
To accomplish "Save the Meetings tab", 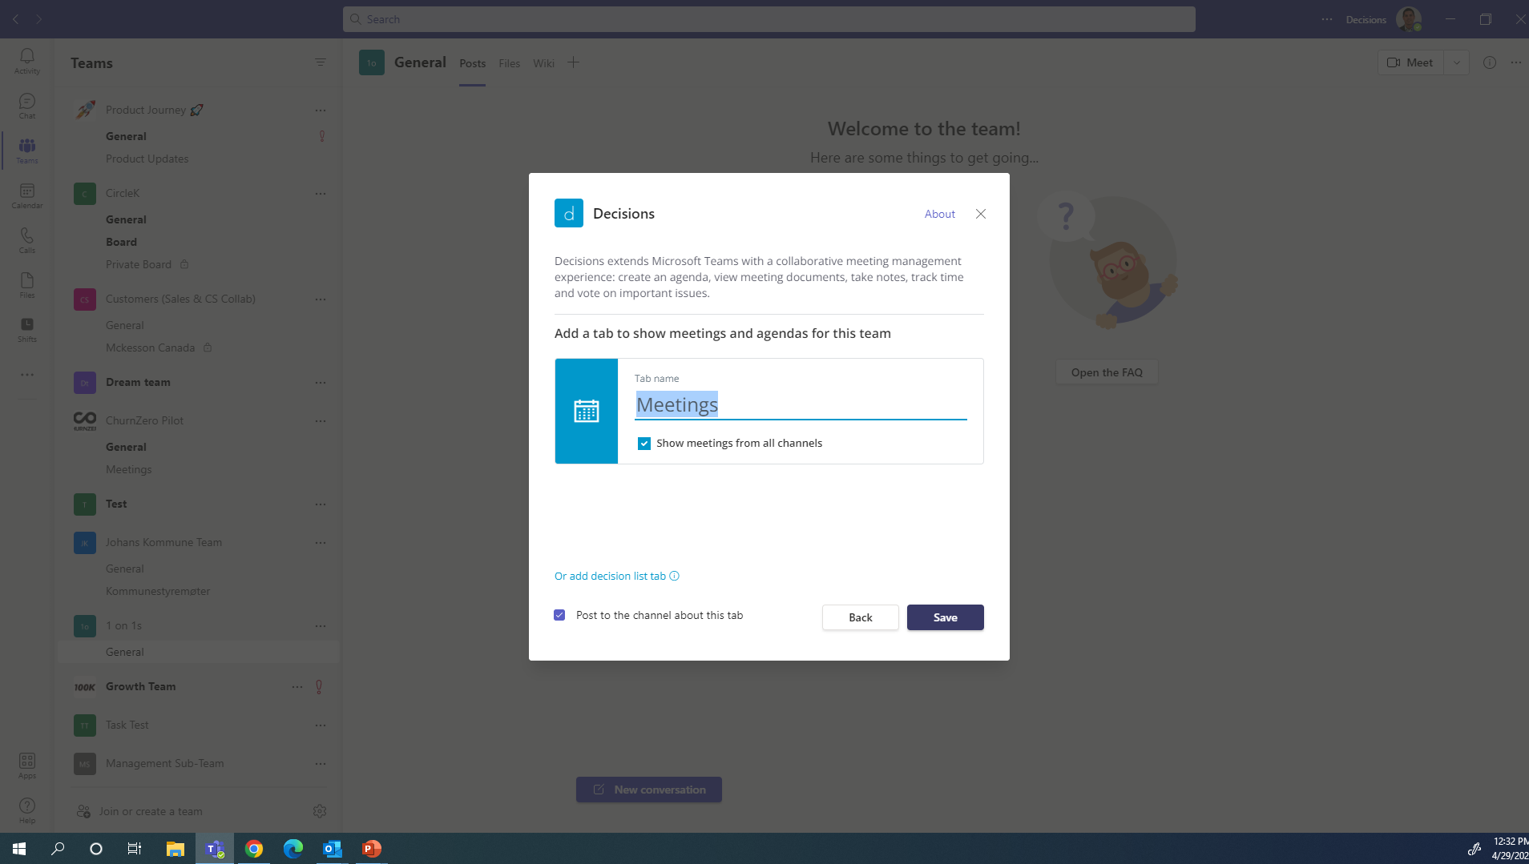I will tap(945, 617).
